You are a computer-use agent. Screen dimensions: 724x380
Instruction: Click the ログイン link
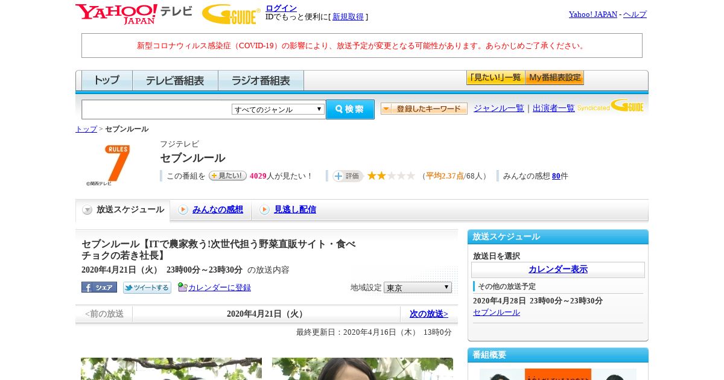(x=281, y=8)
